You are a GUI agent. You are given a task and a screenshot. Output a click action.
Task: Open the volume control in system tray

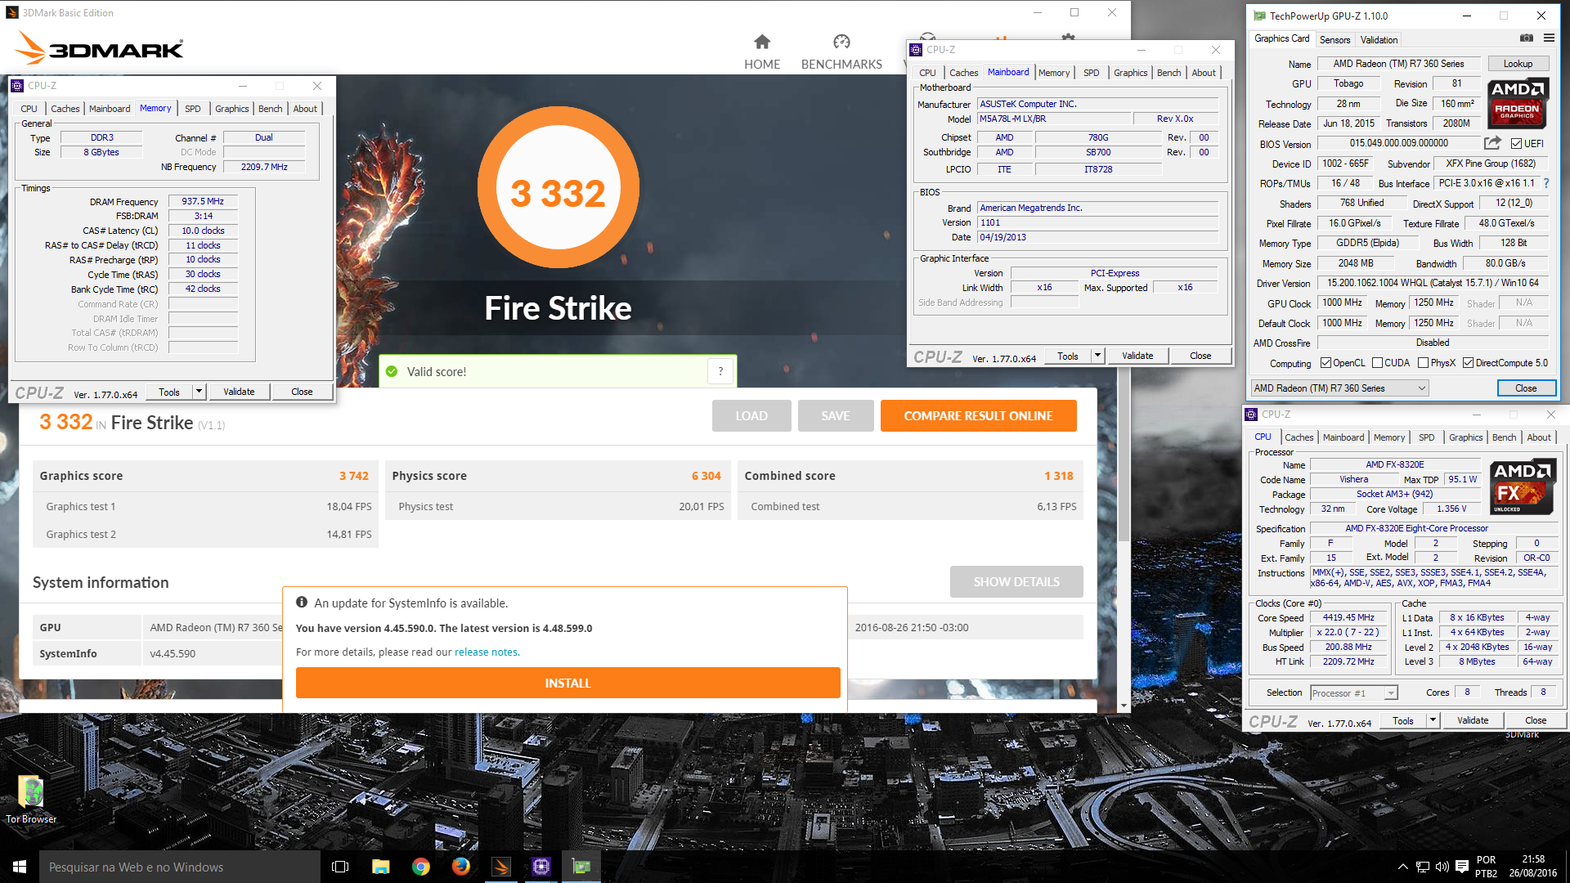click(x=1442, y=867)
